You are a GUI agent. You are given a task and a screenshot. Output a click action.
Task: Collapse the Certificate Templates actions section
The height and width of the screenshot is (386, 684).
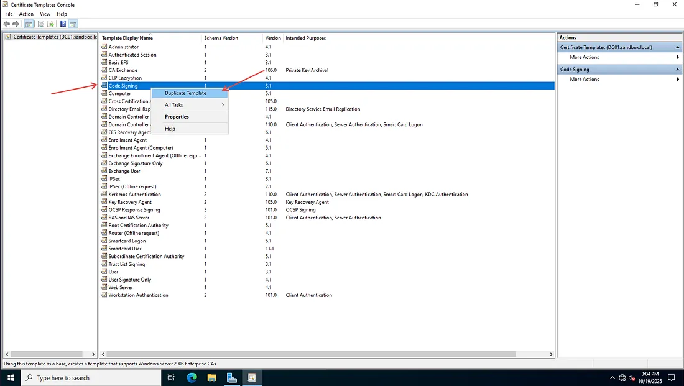(x=678, y=47)
